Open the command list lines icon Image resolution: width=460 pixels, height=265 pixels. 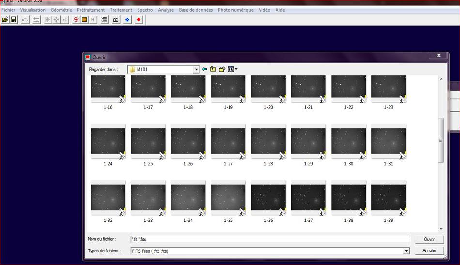(104, 20)
